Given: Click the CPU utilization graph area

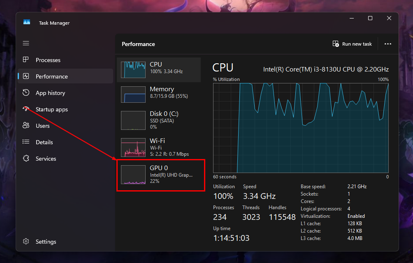Looking at the screenshot, I should click(300, 127).
